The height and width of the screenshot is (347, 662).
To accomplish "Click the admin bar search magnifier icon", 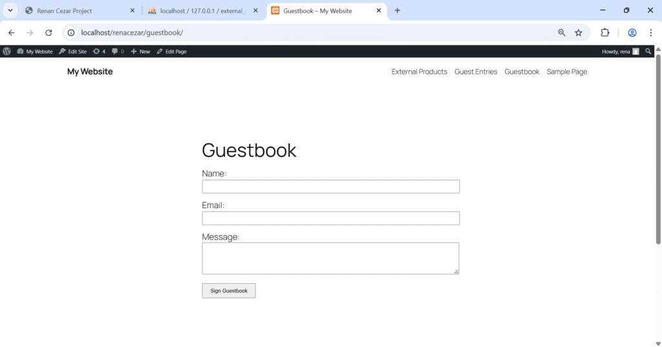I will tap(648, 51).
